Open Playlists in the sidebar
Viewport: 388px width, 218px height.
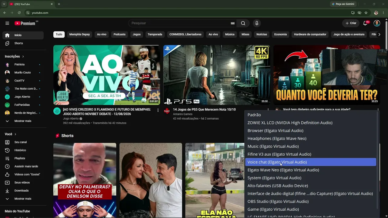click(x=23, y=158)
